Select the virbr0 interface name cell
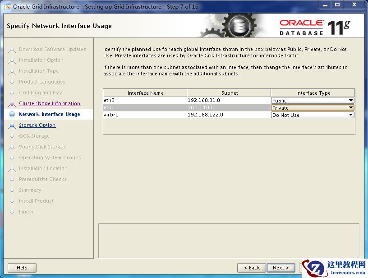 145,115
